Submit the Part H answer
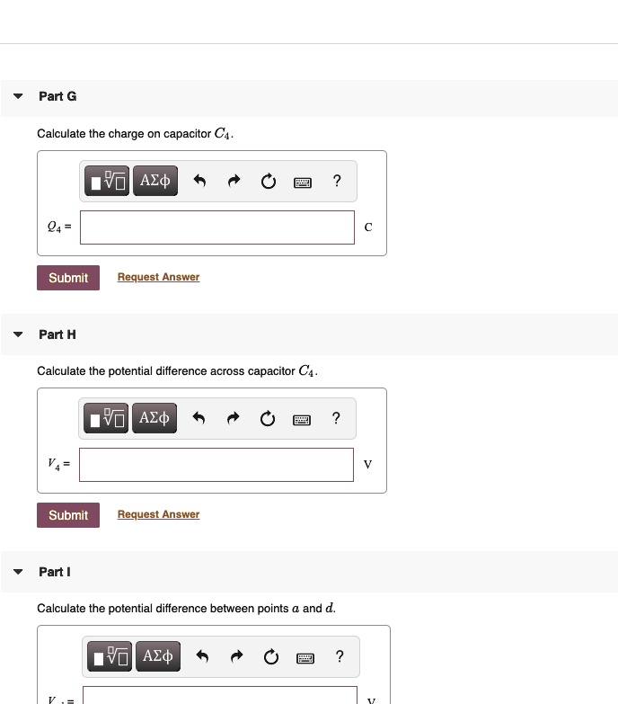 [x=68, y=515]
